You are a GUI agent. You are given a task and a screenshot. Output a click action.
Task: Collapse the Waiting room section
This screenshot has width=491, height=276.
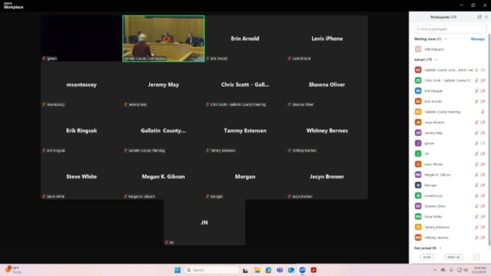pos(445,39)
